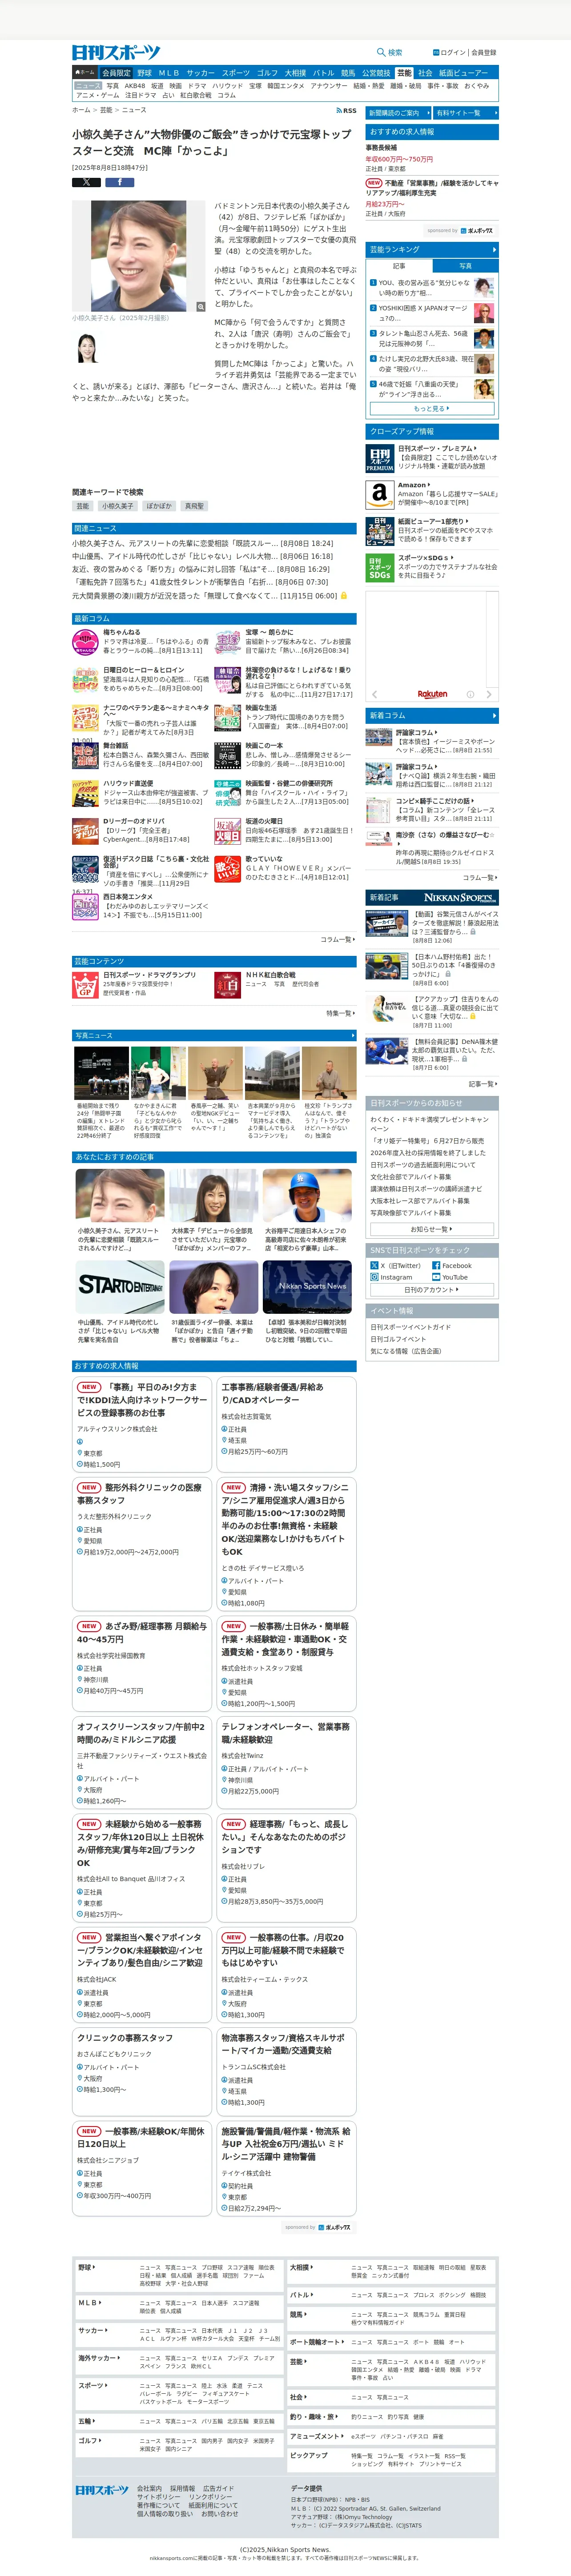Image resolution: width=571 pixels, height=2576 pixels.
Task: Click the 小椋久美子 keyword tag
Action: pos(117,506)
